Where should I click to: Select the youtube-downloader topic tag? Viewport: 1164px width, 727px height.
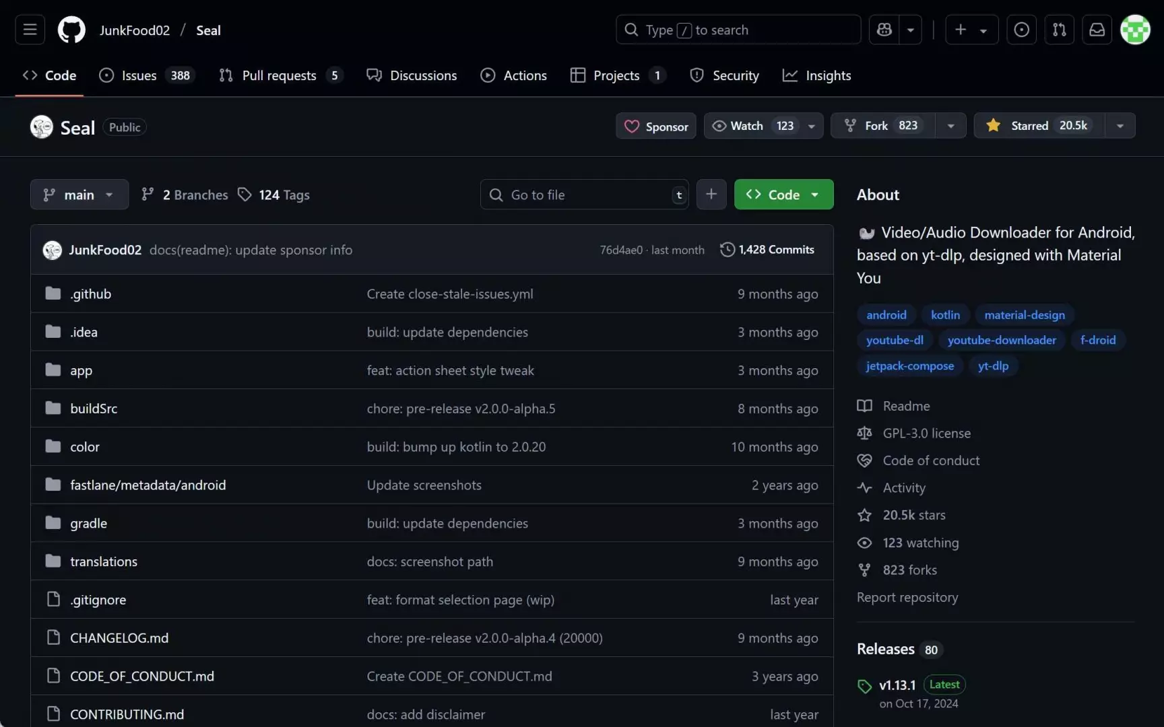[1002, 340]
